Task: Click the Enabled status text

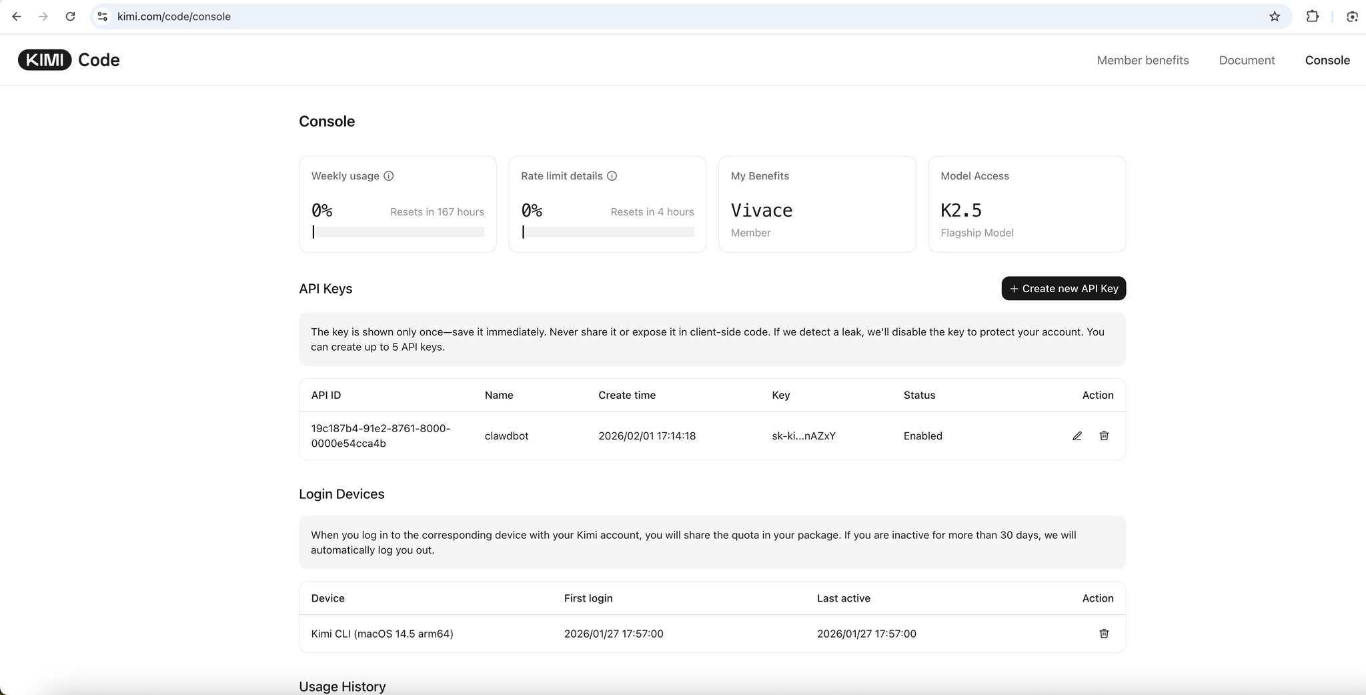Action: tap(923, 436)
